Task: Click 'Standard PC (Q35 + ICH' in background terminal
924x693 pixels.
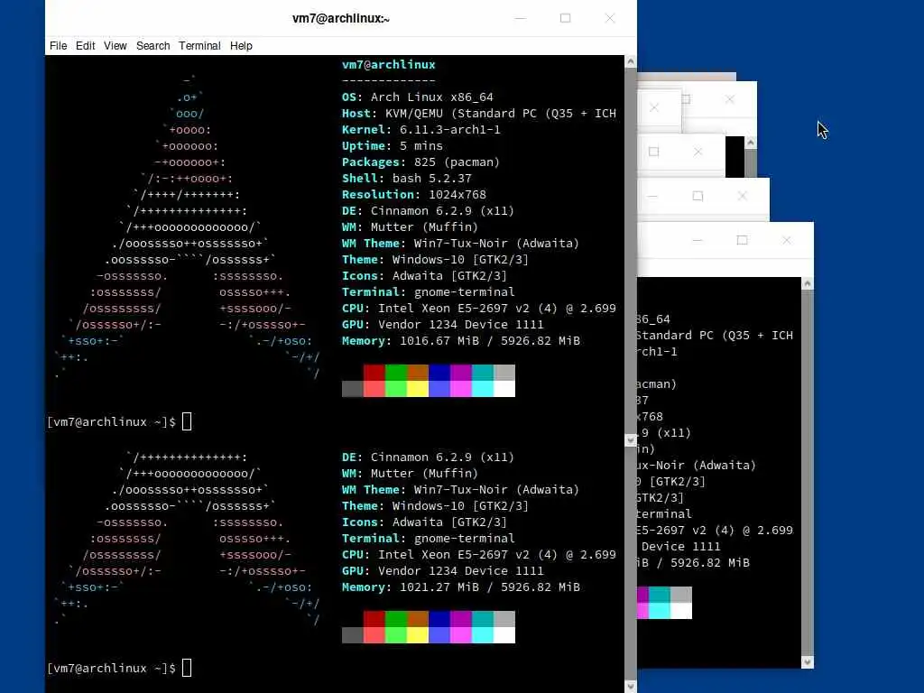Action: 715,336
